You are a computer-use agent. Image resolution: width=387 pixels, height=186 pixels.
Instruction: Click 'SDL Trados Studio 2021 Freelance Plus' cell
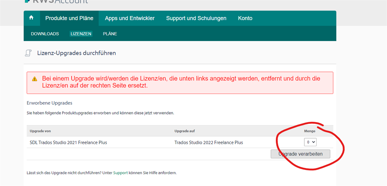pos(68,142)
